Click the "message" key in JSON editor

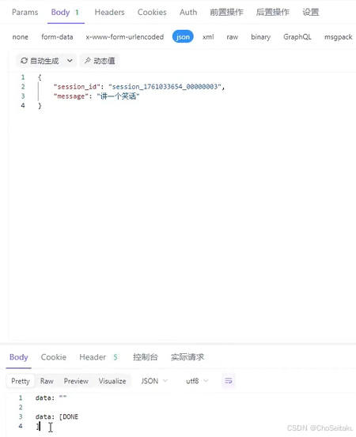tap(71, 96)
